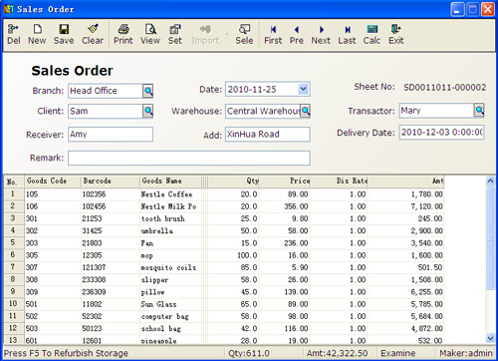This screenshot has height=361, width=498.
Task: Exit the Sales Order window
Action: [396, 34]
